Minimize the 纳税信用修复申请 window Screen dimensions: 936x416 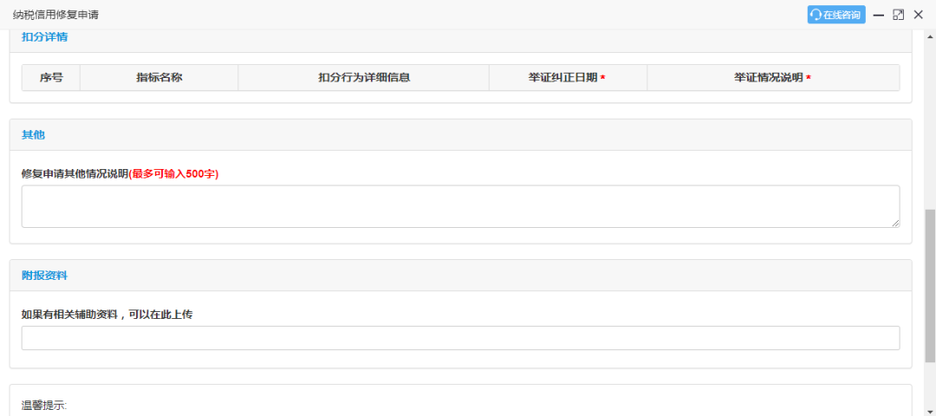(878, 15)
